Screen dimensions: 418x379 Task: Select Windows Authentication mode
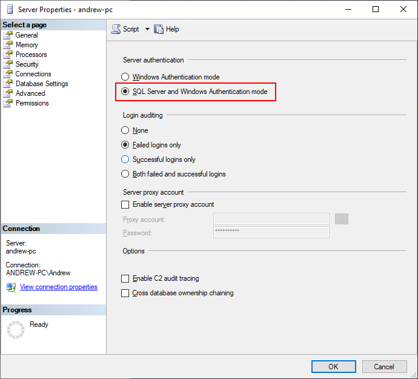pos(125,77)
